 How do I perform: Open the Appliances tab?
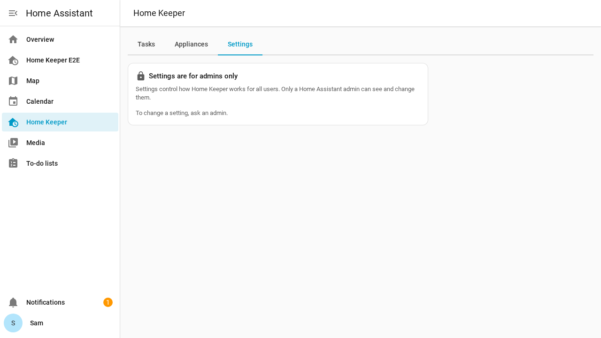click(191, 44)
